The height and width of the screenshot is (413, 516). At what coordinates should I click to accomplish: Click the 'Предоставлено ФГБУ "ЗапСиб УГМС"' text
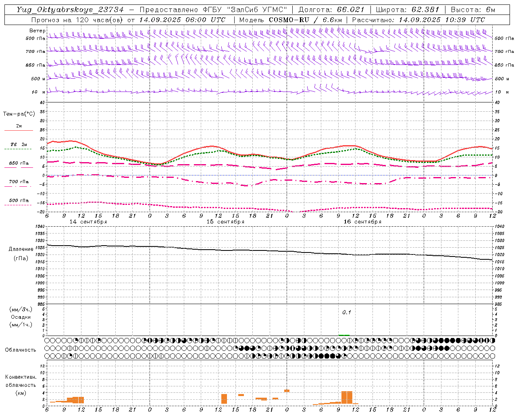pyautogui.click(x=213, y=10)
